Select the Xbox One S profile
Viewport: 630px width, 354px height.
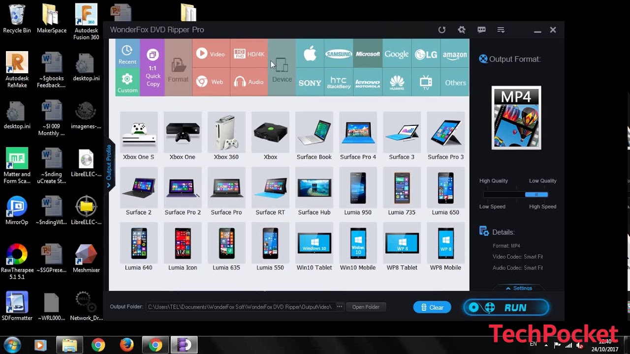(139, 136)
